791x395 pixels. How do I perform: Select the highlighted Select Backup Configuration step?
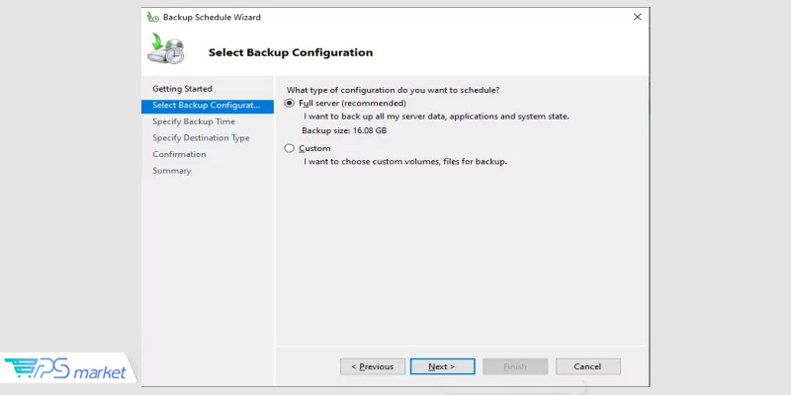pos(206,106)
